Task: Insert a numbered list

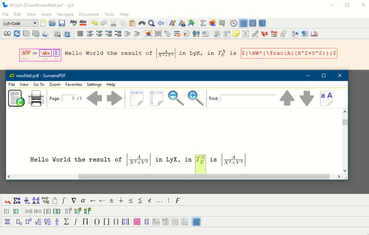Action: point(89,34)
